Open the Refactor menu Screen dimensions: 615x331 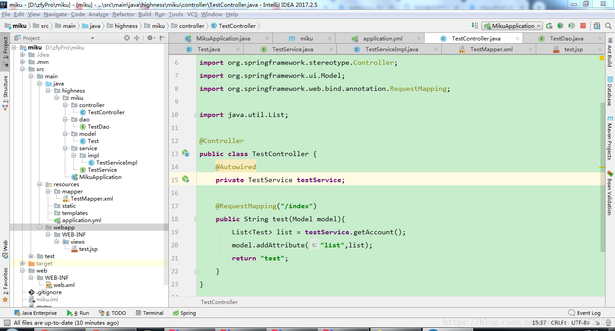(123, 14)
